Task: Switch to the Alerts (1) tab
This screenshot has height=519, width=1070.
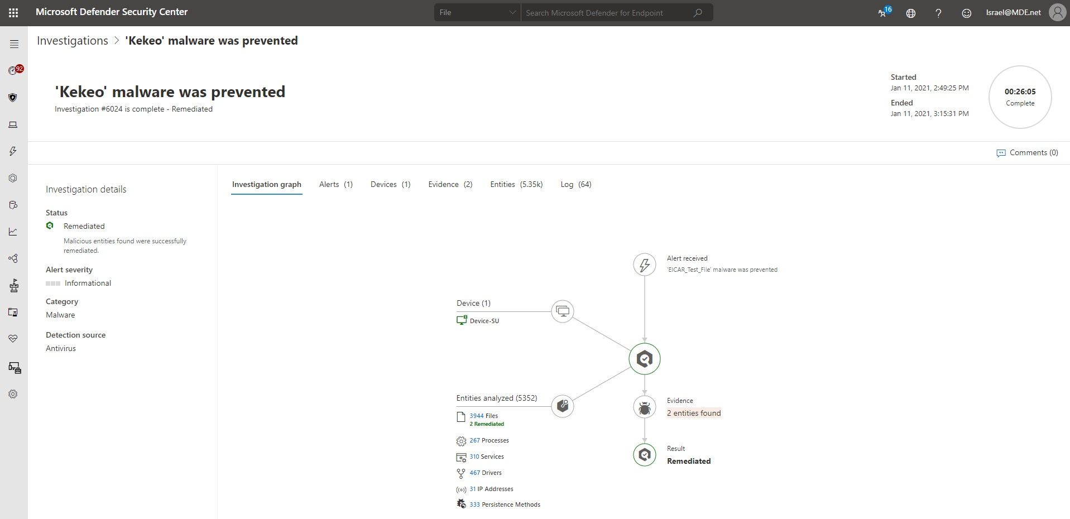Action: [336, 184]
